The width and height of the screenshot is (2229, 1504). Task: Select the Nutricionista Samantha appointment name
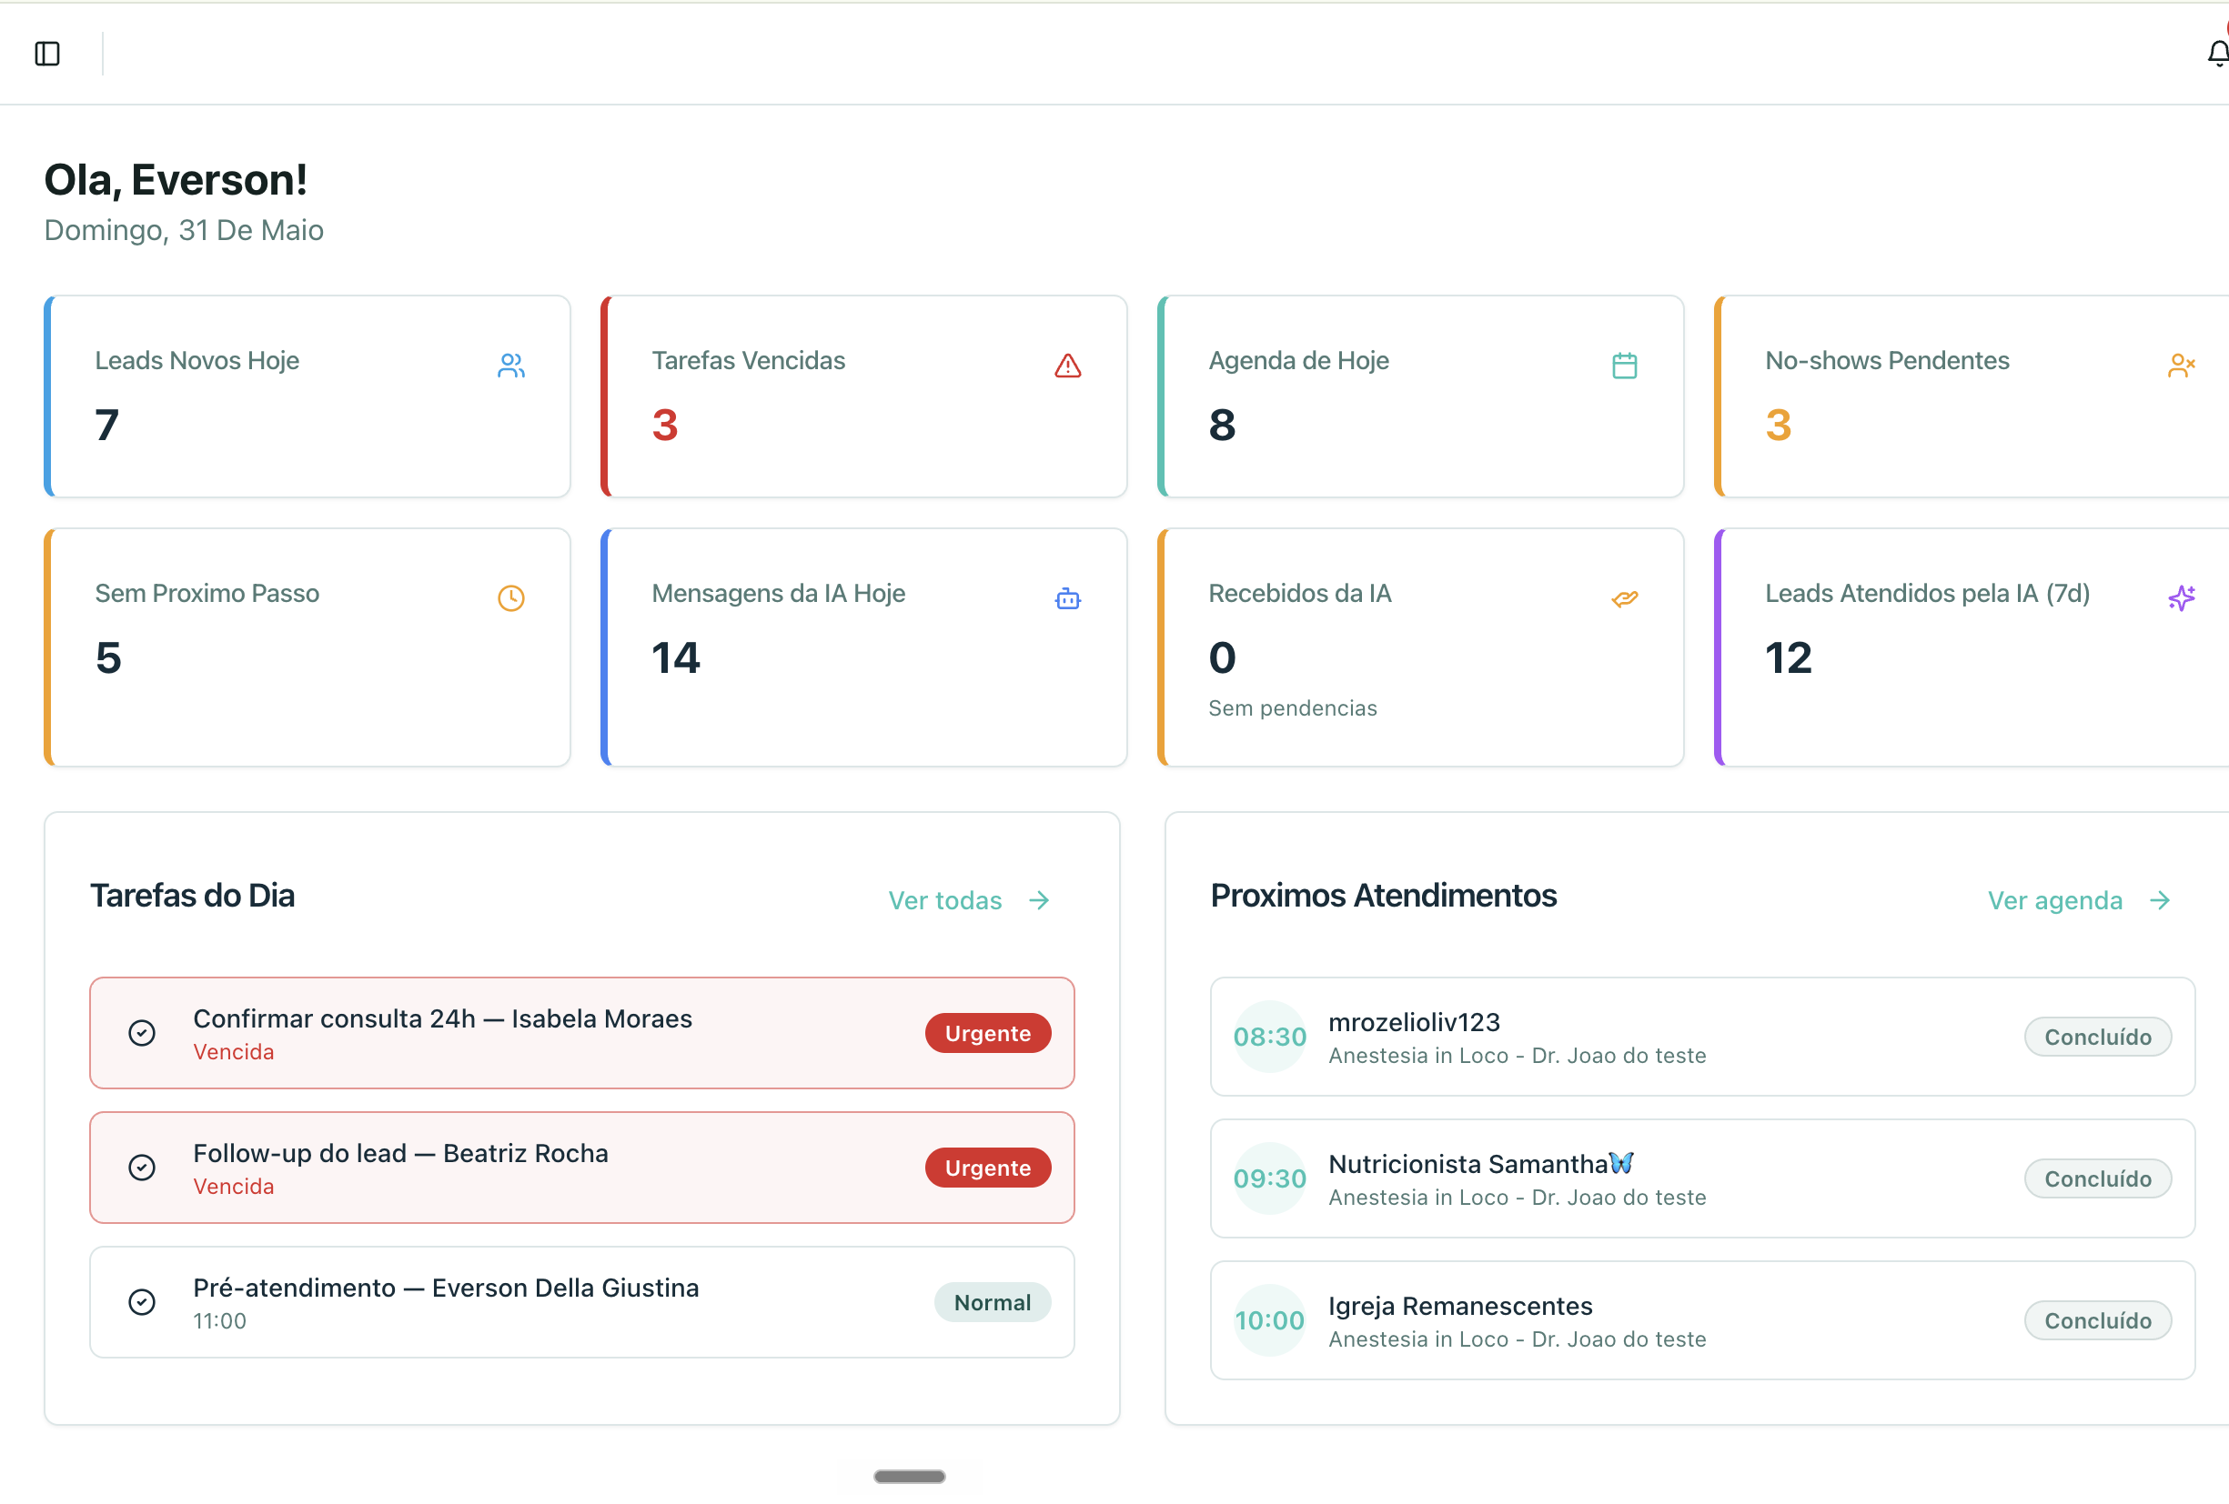(x=1480, y=1164)
